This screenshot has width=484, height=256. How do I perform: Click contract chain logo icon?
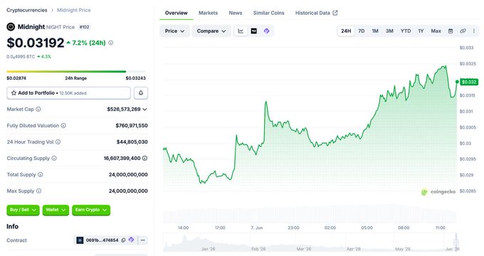coord(80,240)
